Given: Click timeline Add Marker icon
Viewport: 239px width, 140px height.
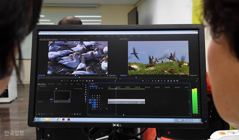Looking at the screenshot, I should pyautogui.click(x=99, y=88).
